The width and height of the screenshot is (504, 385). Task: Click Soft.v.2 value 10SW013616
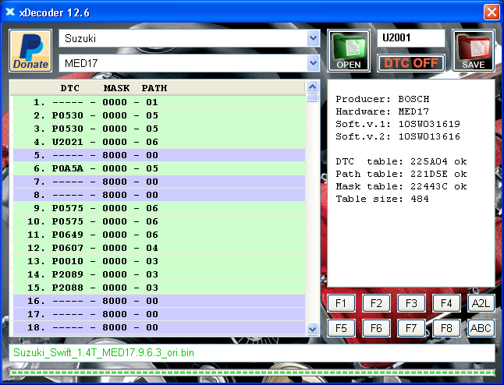(x=429, y=136)
